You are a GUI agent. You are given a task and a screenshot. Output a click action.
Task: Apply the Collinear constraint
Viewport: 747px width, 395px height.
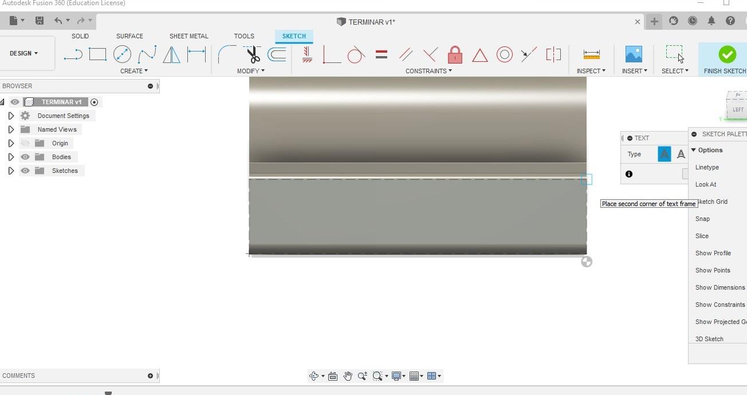[529, 54]
